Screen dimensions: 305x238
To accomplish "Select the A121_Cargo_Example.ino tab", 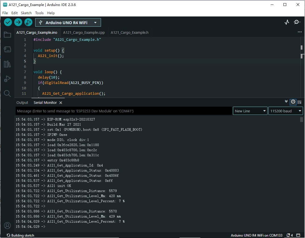I will [37, 32].
